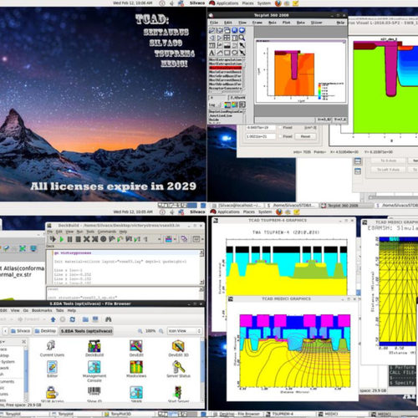418x418 pixels.
Task: Click the reload icon in File Browser toolbar
Action: 73,319
